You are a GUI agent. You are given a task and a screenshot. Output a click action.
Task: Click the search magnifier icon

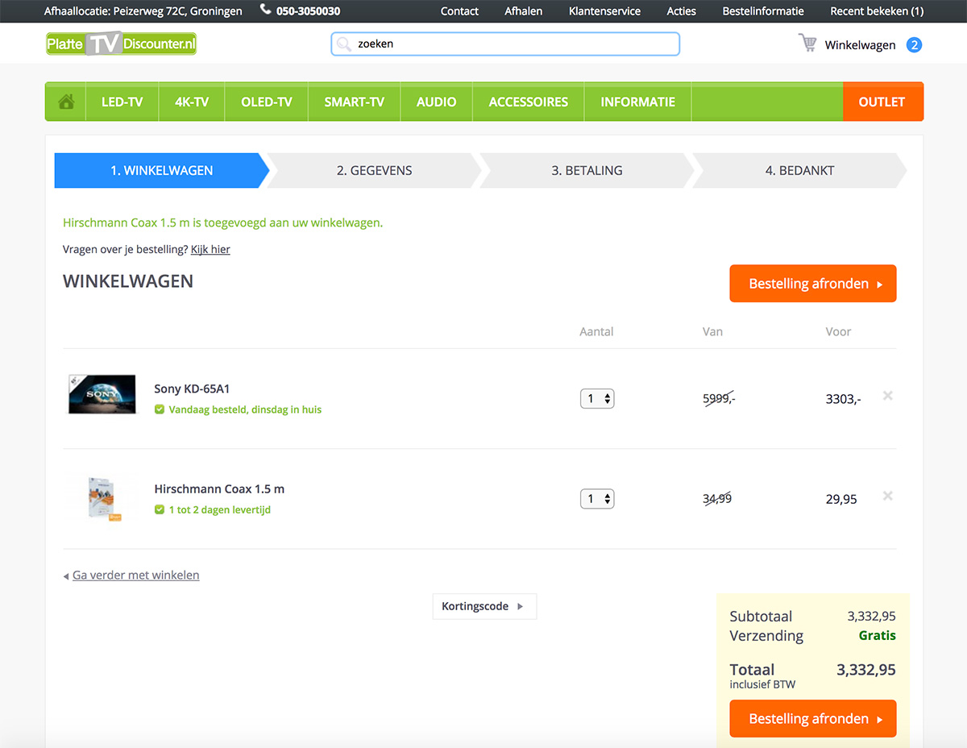coord(343,44)
